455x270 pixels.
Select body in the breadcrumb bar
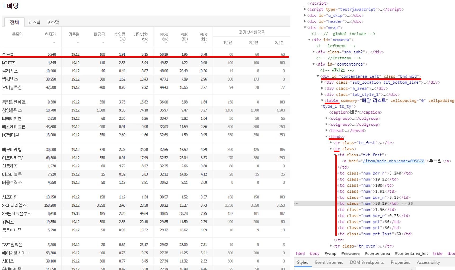[x=314, y=253]
